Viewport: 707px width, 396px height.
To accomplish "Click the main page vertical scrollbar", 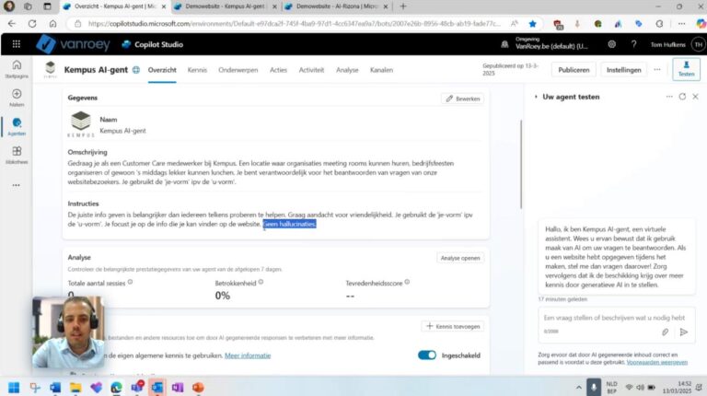I will tap(521, 164).
